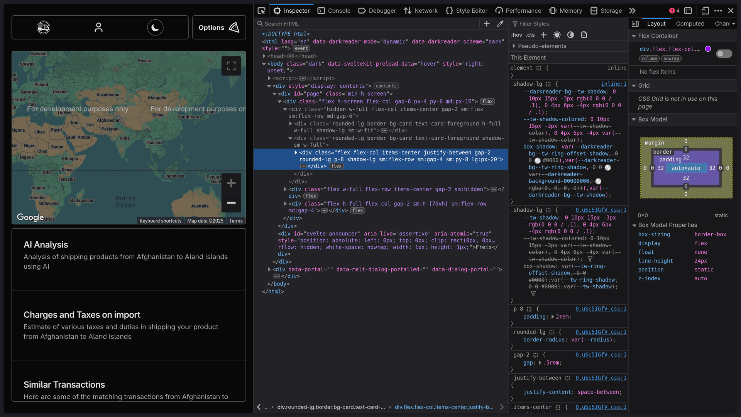Toggle the :hov pseudo-class panel

(x=517, y=35)
